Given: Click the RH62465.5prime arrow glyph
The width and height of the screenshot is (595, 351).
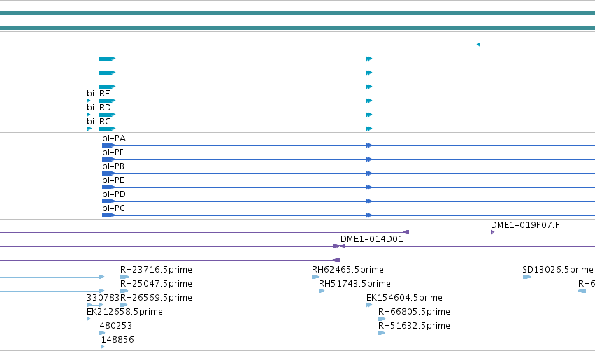Looking at the screenshot, I should (x=315, y=277).
